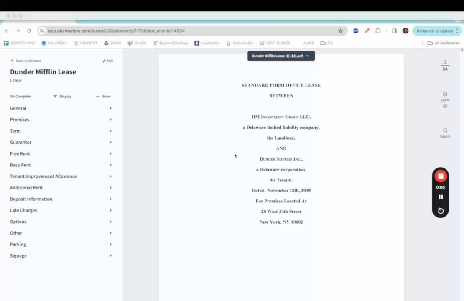This screenshot has height=301, width=464.
Task: Expand the Term section
Action: [x=61, y=131]
